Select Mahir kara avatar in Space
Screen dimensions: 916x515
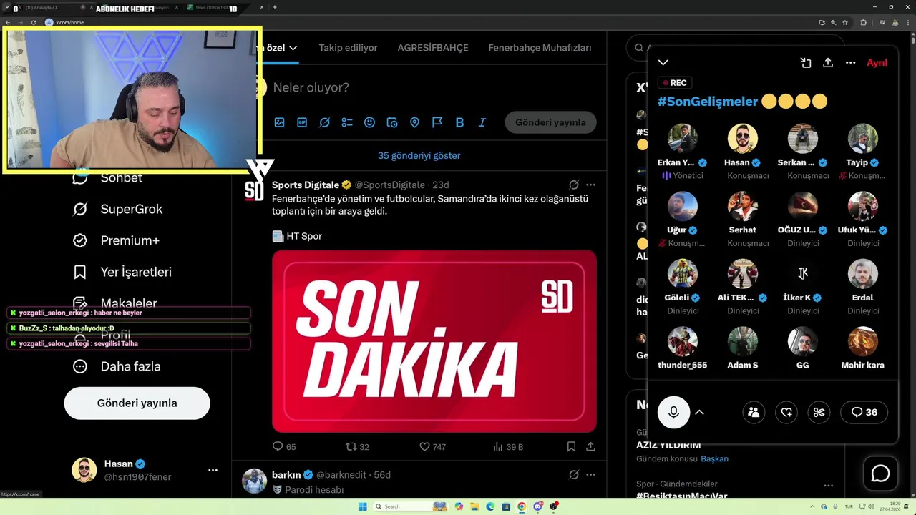click(862, 342)
